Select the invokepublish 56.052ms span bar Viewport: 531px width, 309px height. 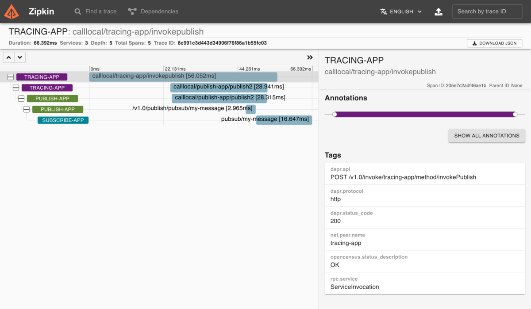pyautogui.click(x=183, y=76)
